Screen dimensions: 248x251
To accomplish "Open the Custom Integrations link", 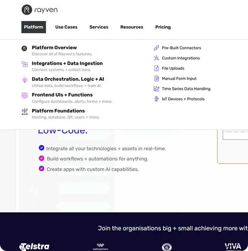I will tap(181, 58).
